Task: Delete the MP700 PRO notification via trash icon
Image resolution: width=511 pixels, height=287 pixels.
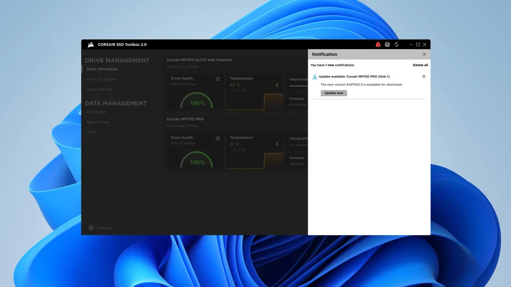Action: pyautogui.click(x=424, y=77)
